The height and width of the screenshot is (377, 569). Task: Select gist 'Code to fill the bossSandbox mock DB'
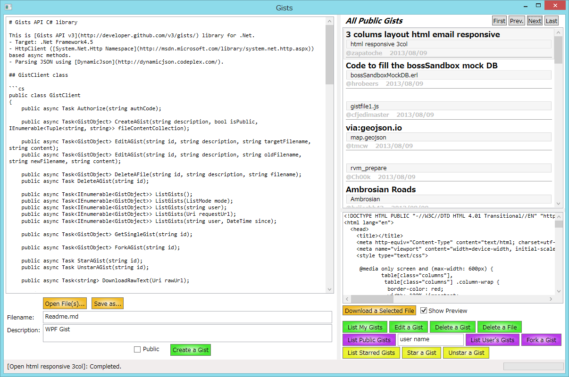tap(422, 66)
